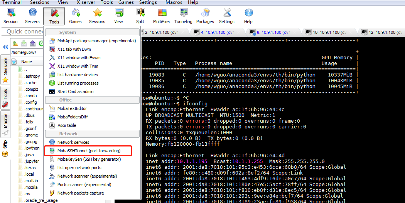Open the Macros menu in menu bar
Viewport: 405px width, 203px height.
[174, 2]
